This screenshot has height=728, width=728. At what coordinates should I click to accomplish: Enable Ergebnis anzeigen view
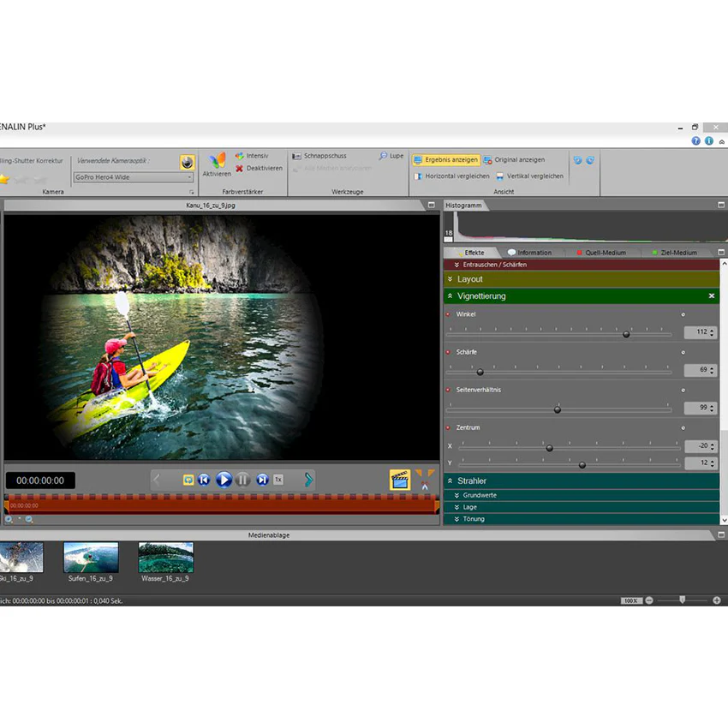click(x=445, y=159)
